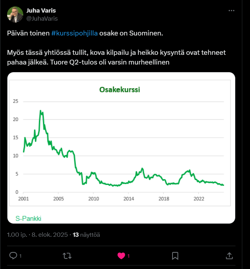Bookmark this Suominen tweet
250x269 pixels.
[x=175, y=256]
